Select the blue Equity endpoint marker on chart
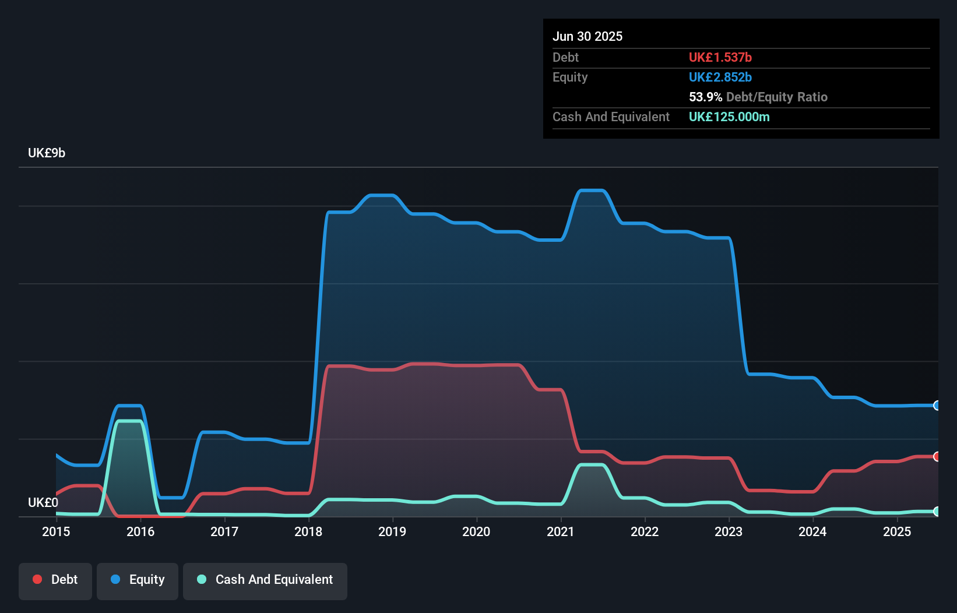 click(937, 406)
